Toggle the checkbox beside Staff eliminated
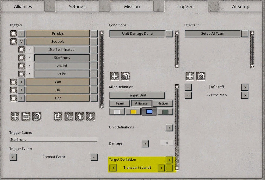The image size is (265, 180). click(21, 49)
